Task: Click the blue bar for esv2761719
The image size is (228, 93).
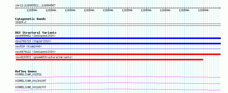Action: [x=118, y=44]
